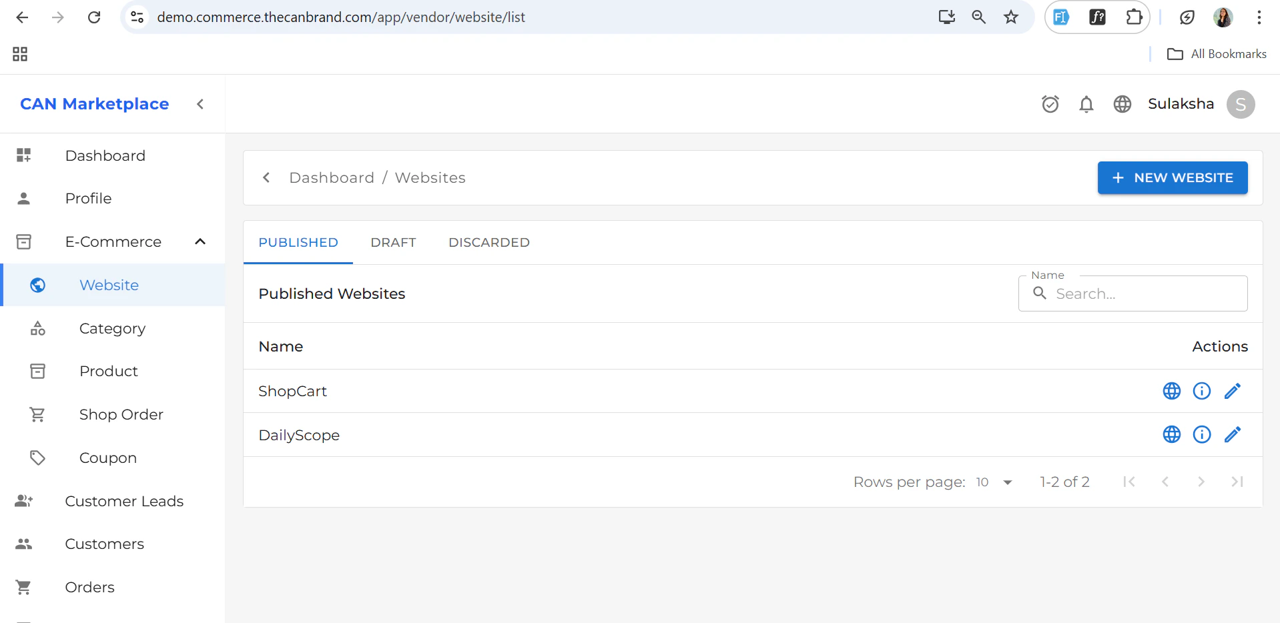Open the DISCARDED tab
The image size is (1280, 623).
[489, 242]
